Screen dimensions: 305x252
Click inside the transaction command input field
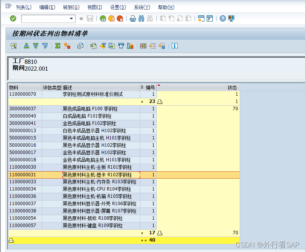coord(45,19)
